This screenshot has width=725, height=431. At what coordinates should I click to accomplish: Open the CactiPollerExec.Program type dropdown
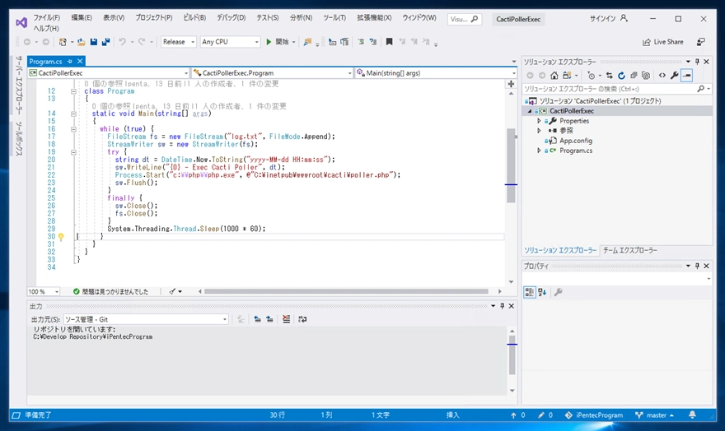[x=273, y=73]
